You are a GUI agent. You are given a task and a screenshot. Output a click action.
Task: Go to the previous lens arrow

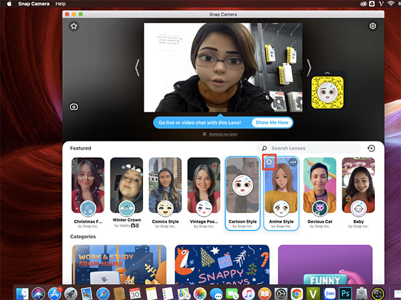pos(137,67)
